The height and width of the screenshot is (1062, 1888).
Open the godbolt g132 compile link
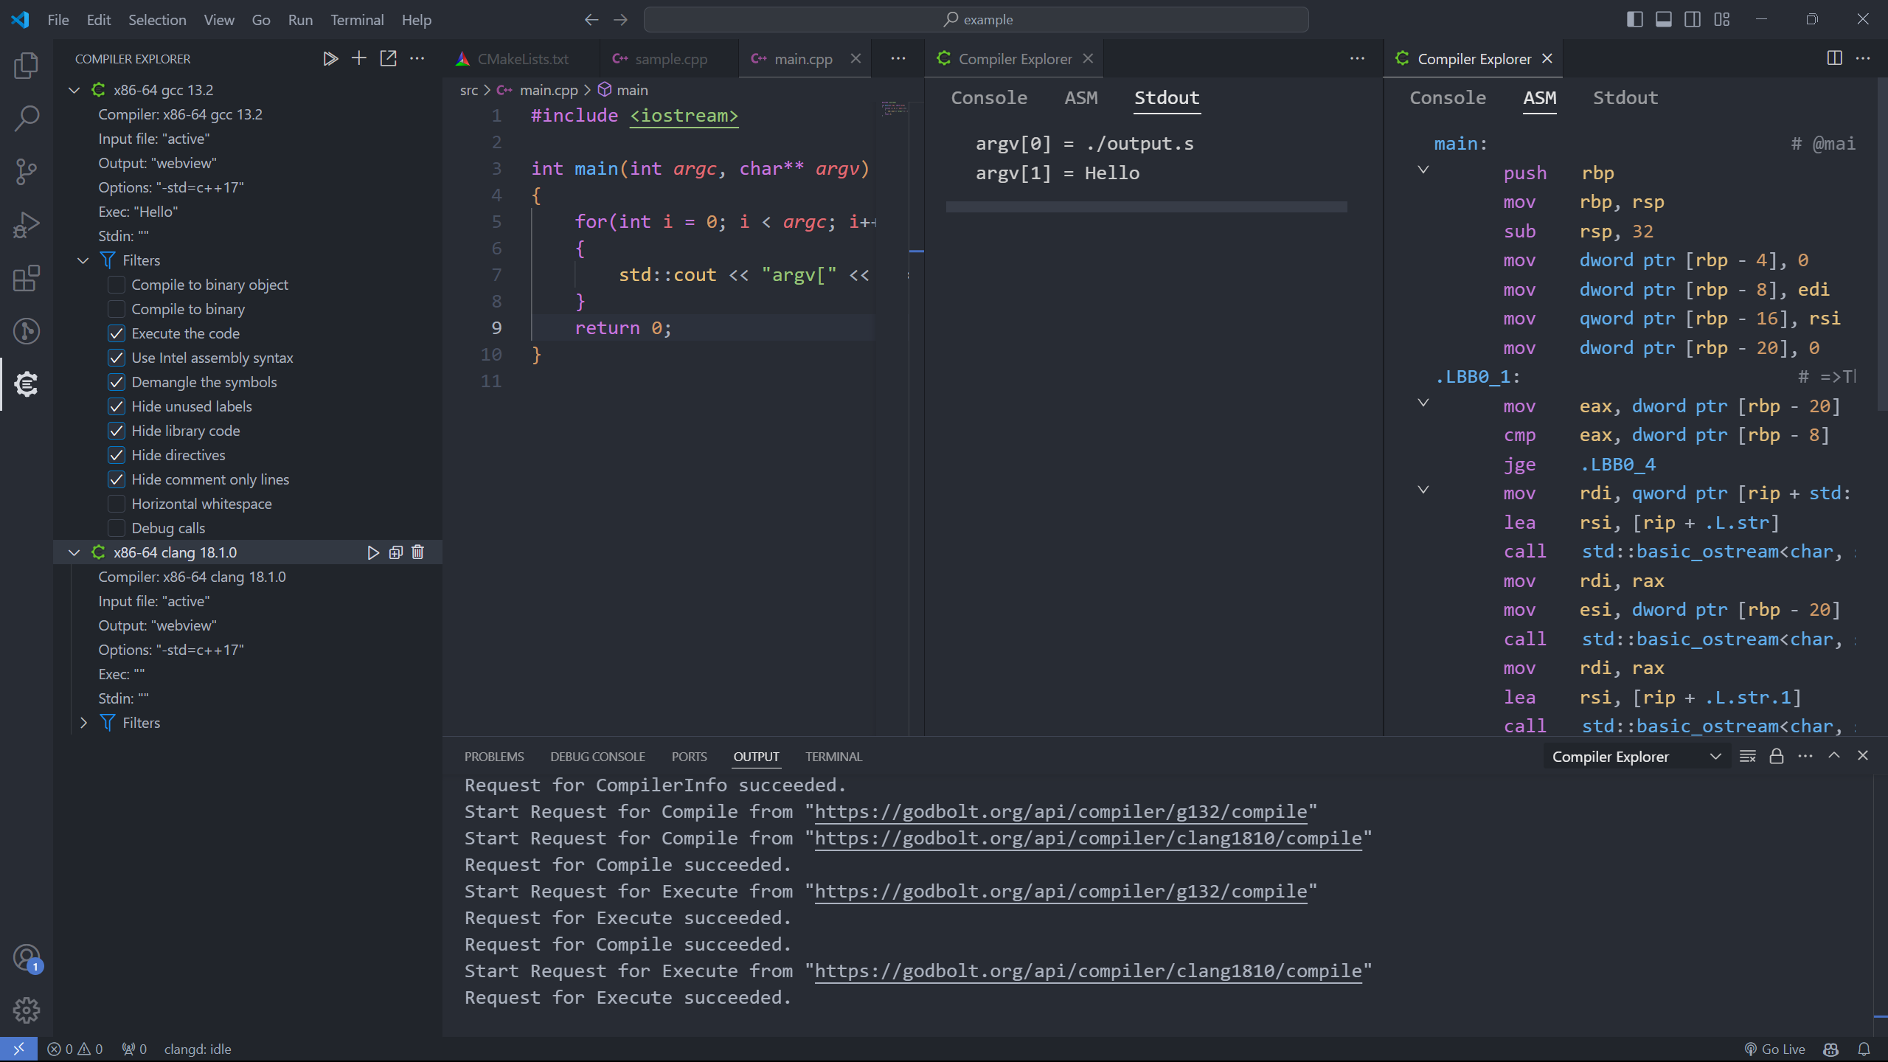[1061, 812]
